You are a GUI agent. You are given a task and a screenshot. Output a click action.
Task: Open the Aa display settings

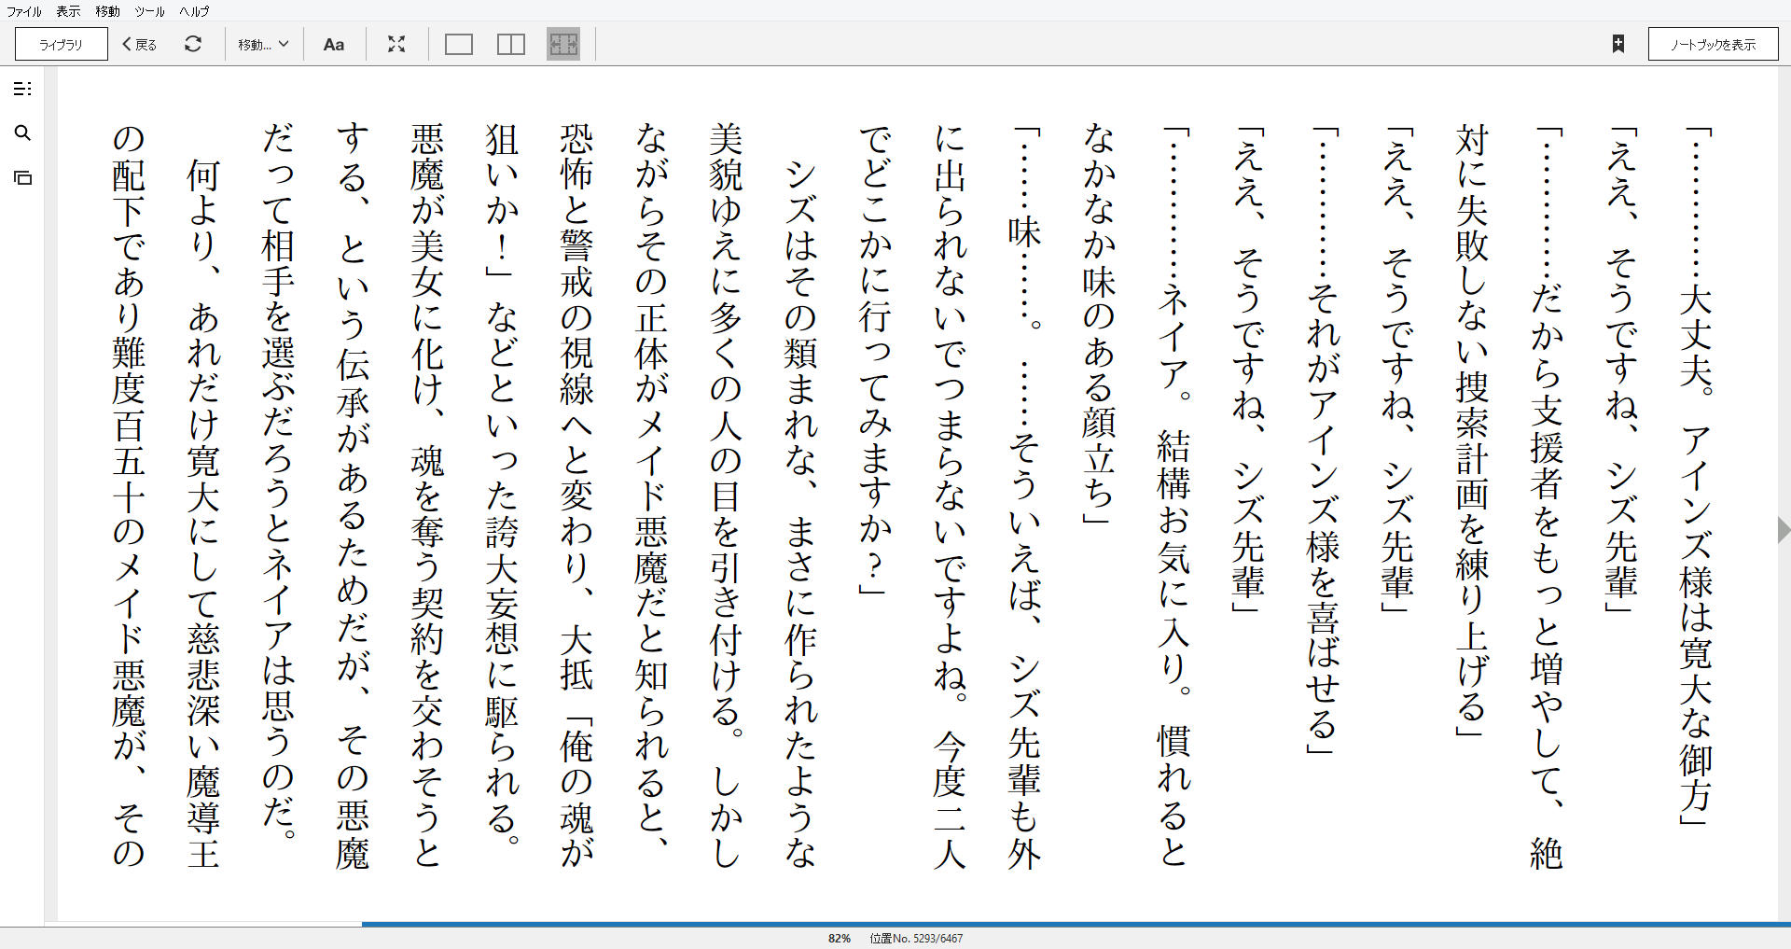334,44
